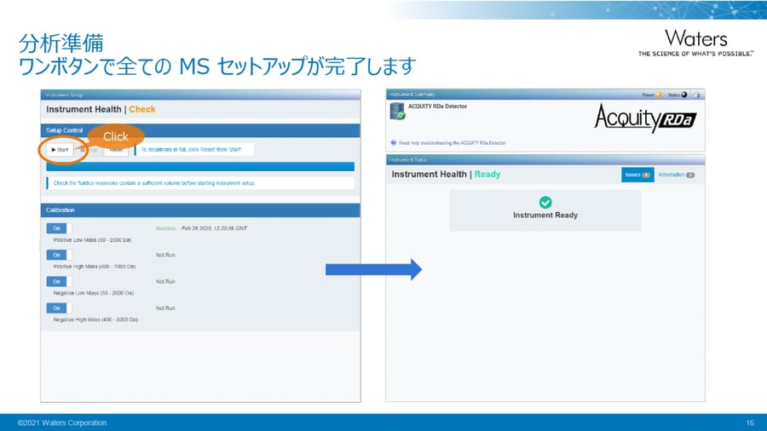Image resolution: width=767 pixels, height=431 pixels.
Task: Click 'ACQUITY RDa Detector' name text
Action: pos(437,106)
